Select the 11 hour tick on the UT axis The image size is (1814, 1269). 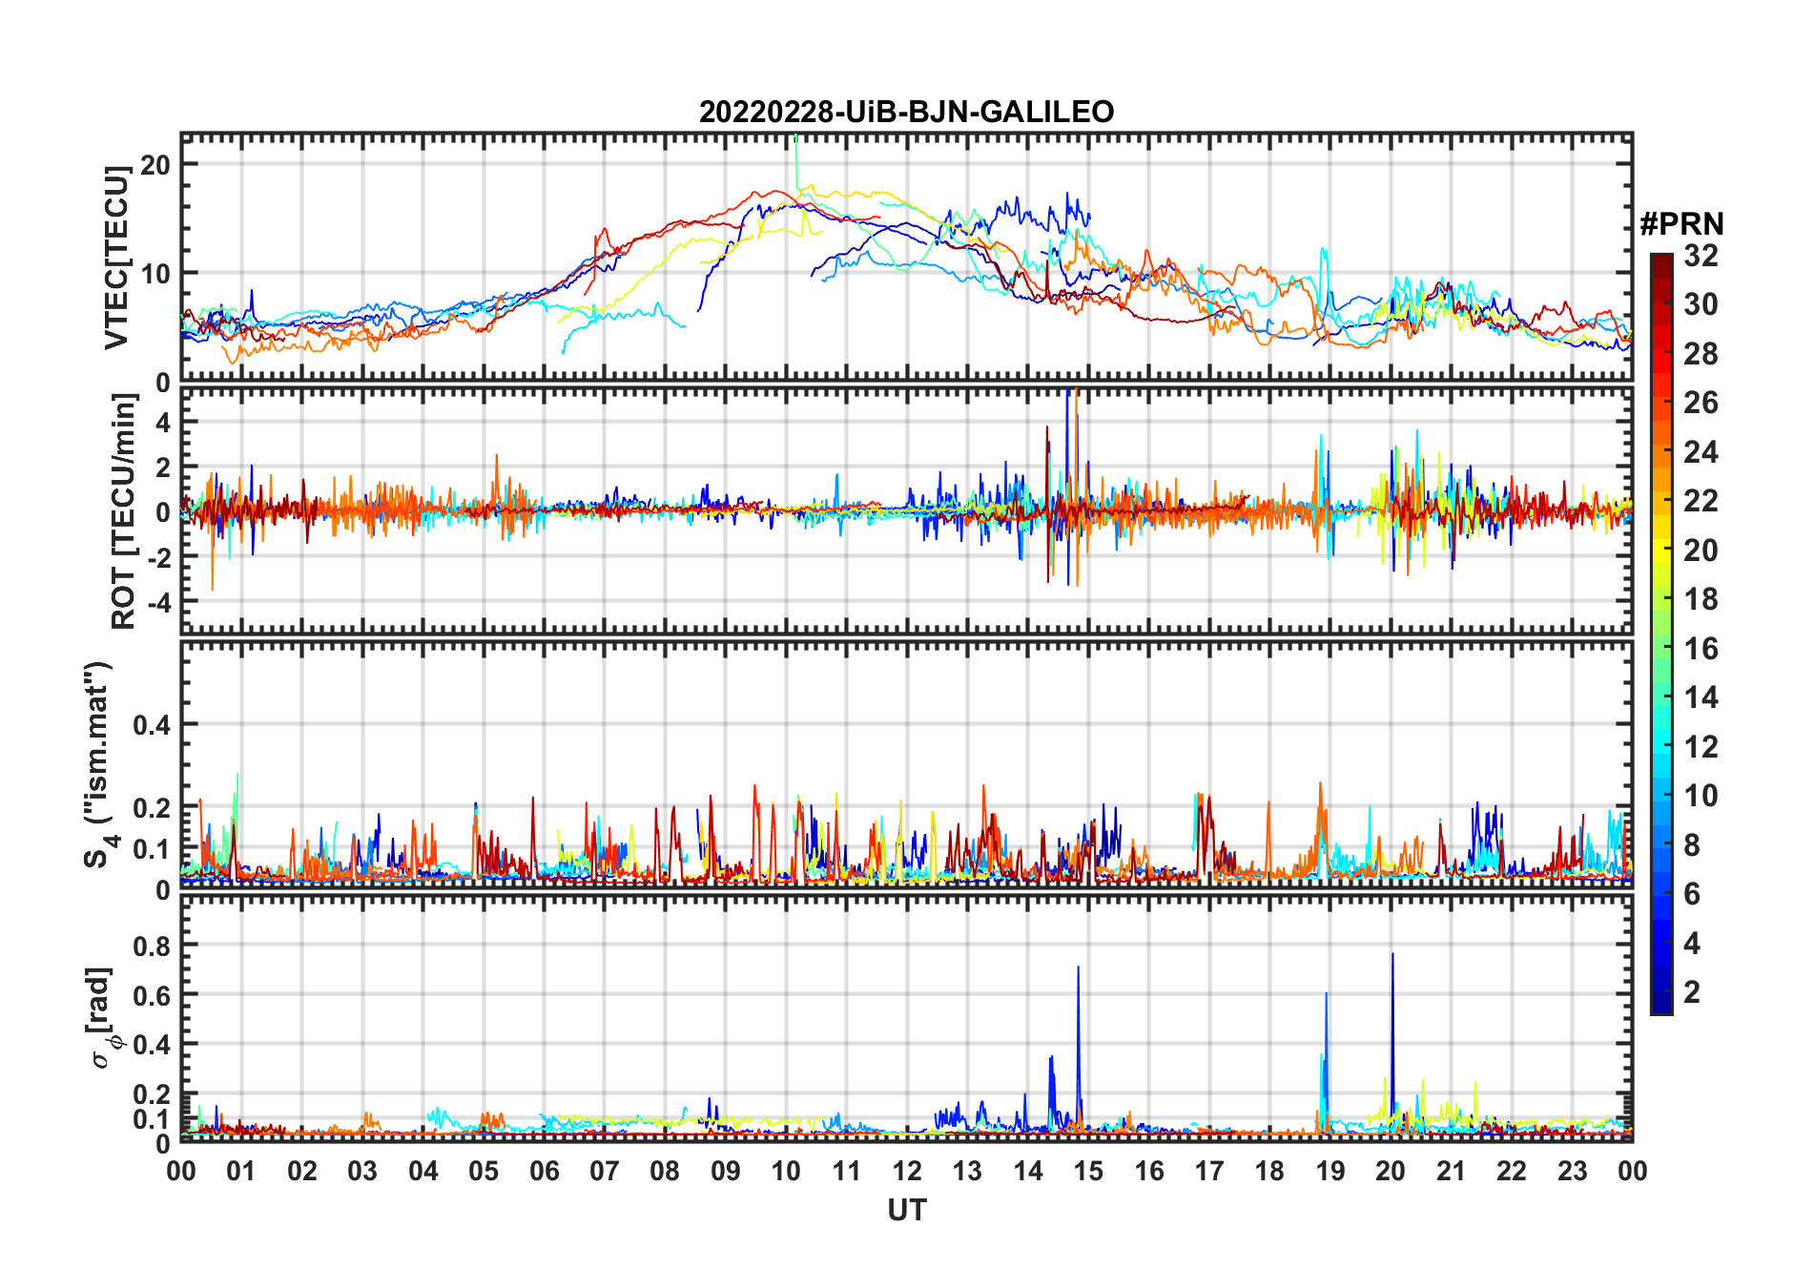click(x=847, y=1171)
